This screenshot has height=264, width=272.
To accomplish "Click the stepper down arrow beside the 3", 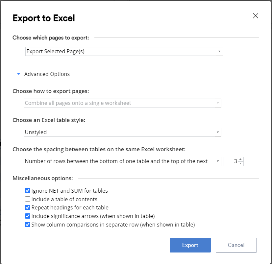I will click(240, 163).
